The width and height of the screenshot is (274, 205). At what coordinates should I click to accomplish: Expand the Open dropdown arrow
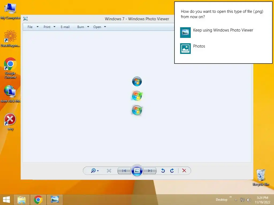[x=105, y=27]
